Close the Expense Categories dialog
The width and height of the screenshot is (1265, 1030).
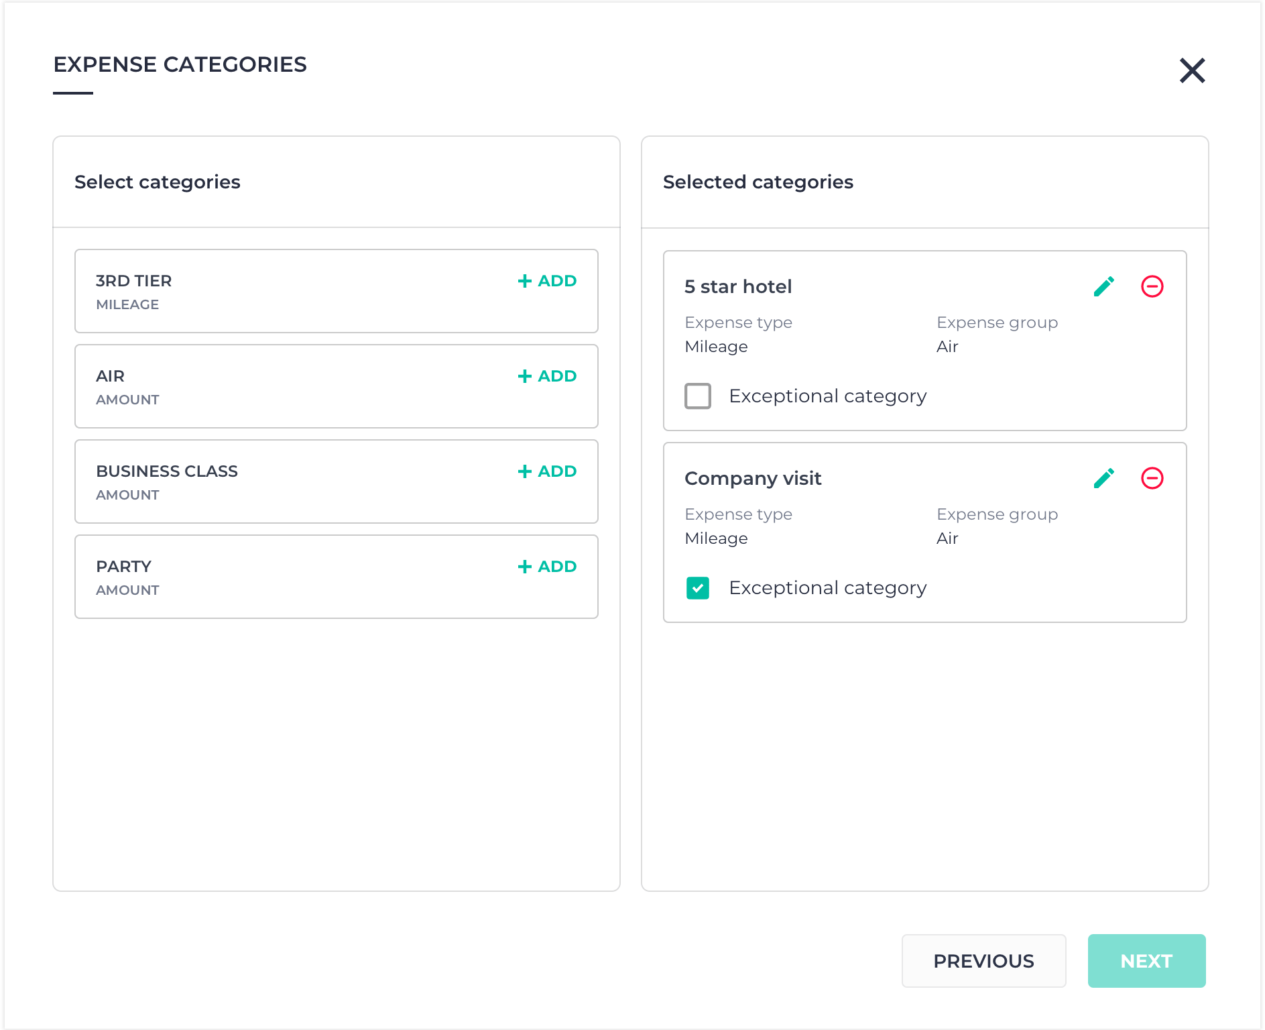tap(1192, 70)
